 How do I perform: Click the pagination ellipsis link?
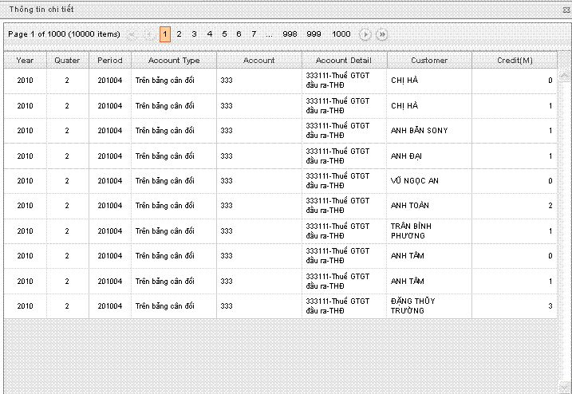tap(269, 34)
